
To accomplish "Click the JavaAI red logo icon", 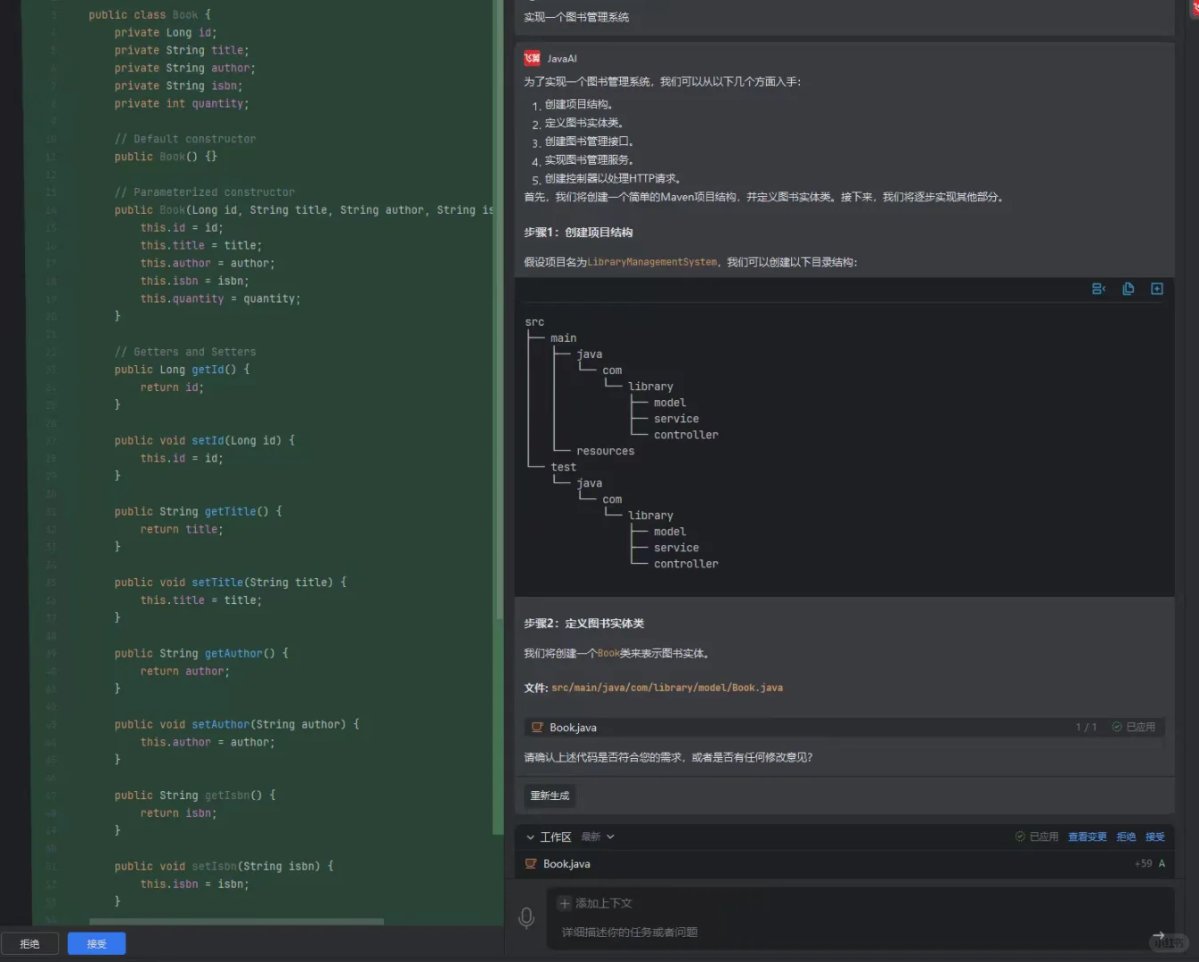I will [x=532, y=59].
